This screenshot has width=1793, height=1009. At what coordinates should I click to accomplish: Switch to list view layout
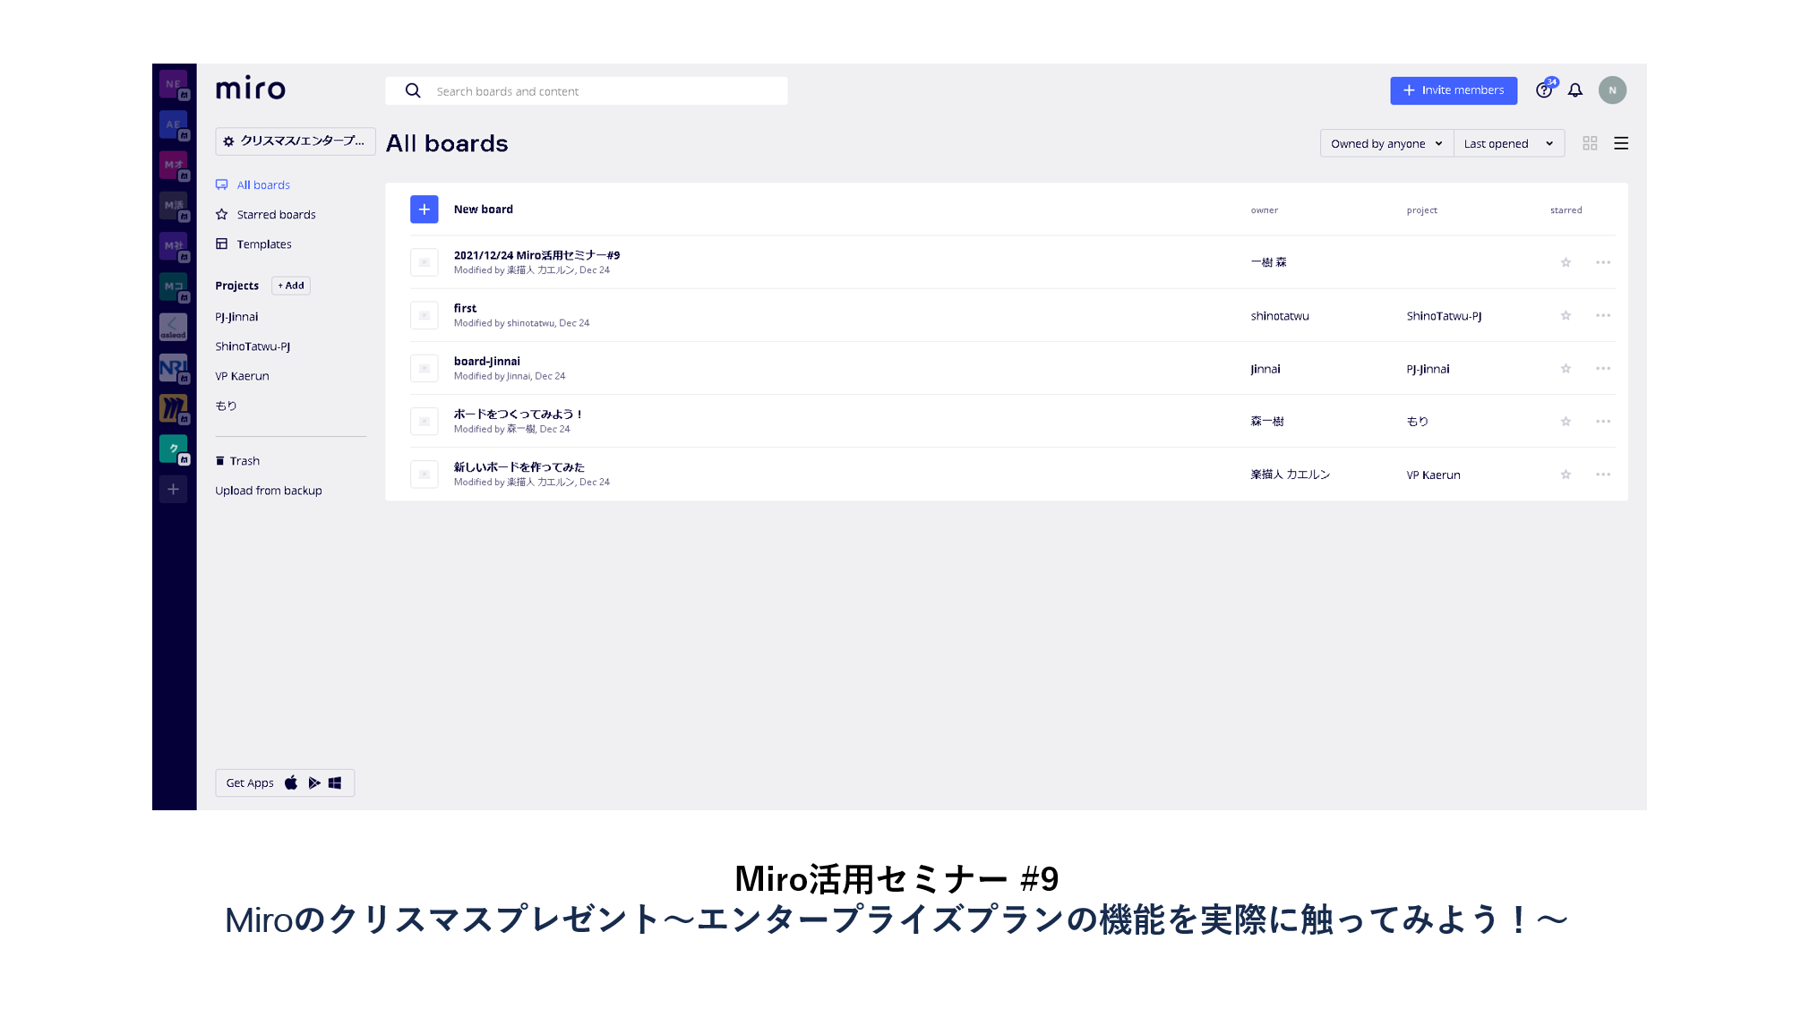1621,143
